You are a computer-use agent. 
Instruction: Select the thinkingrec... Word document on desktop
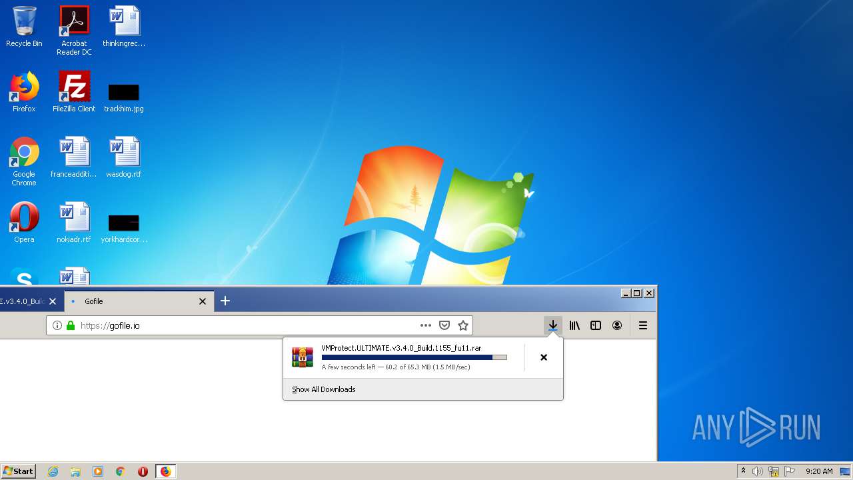click(124, 27)
